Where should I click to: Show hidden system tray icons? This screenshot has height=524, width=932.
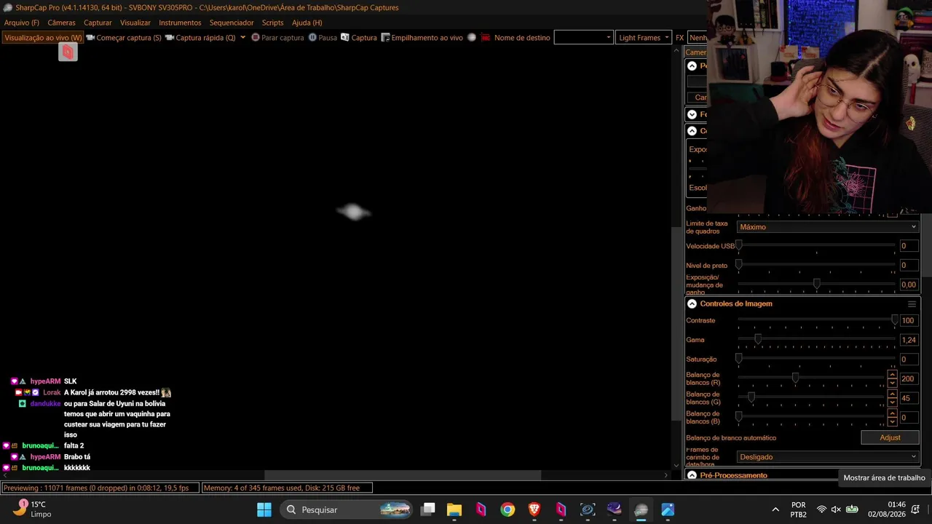coord(775,509)
